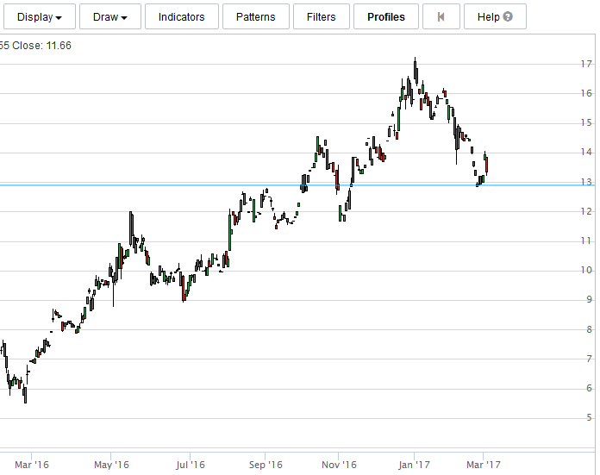Click the Jan '17 date axis label
600x475 pixels.
[414, 465]
